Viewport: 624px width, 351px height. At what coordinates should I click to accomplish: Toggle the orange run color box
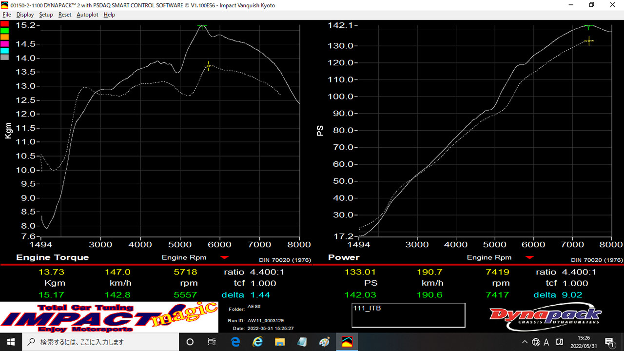[x=4, y=37]
